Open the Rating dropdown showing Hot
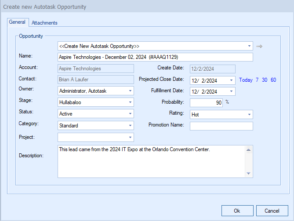 249,114
